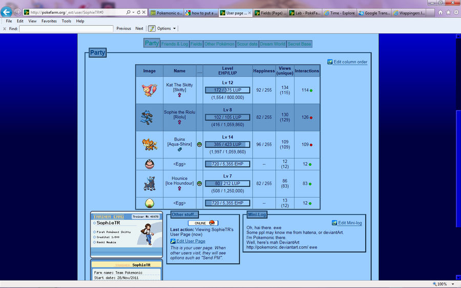Click the first egg sprite image

click(x=150, y=164)
